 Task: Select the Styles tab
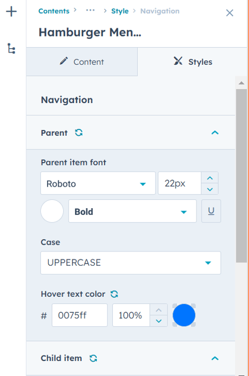point(193,62)
